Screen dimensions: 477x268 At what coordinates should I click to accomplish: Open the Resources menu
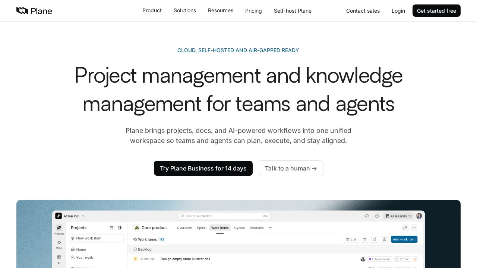(221, 10)
